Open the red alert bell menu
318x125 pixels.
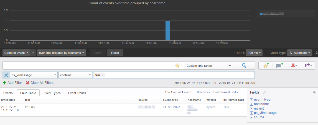point(294,66)
